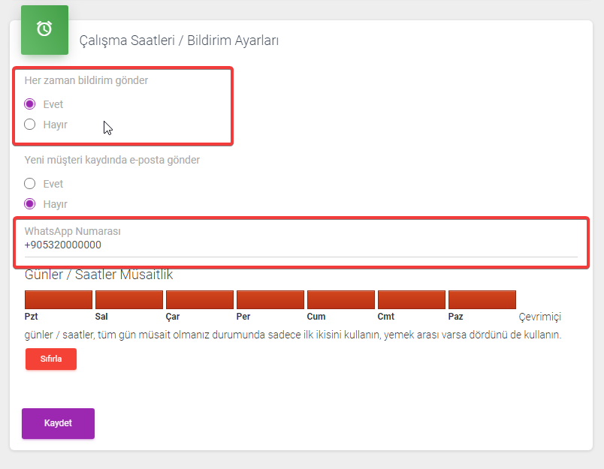The width and height of the screenshot is (604, 469).
Task: Click the Cum availability bar
Action: (x=341, y=299)
